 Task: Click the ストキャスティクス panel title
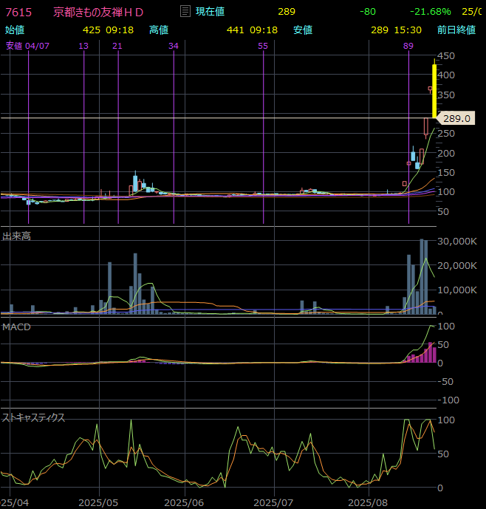[34, 417]
